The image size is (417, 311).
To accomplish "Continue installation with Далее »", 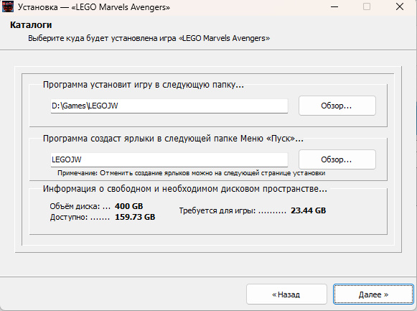I will [373, 294].
